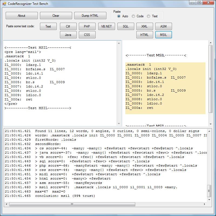This screenshot has height=216, width=216.
Task: Click the ASM test button
Action: click(163, 26)
